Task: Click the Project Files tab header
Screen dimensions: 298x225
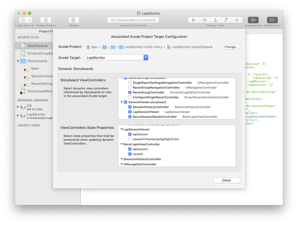Action: coord(46,31)
